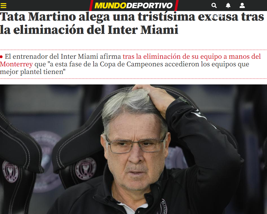Open the Tata Martino photo
This screenshot has height=214, width=267.
tap(133, 149)
